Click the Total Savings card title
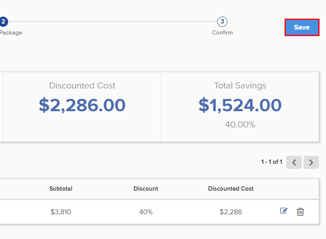This screenshot has width=326, height=239. (x=240, y=86)
